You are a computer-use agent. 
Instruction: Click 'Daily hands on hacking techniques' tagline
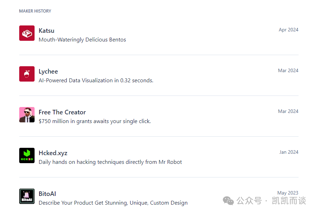point(110,162)
